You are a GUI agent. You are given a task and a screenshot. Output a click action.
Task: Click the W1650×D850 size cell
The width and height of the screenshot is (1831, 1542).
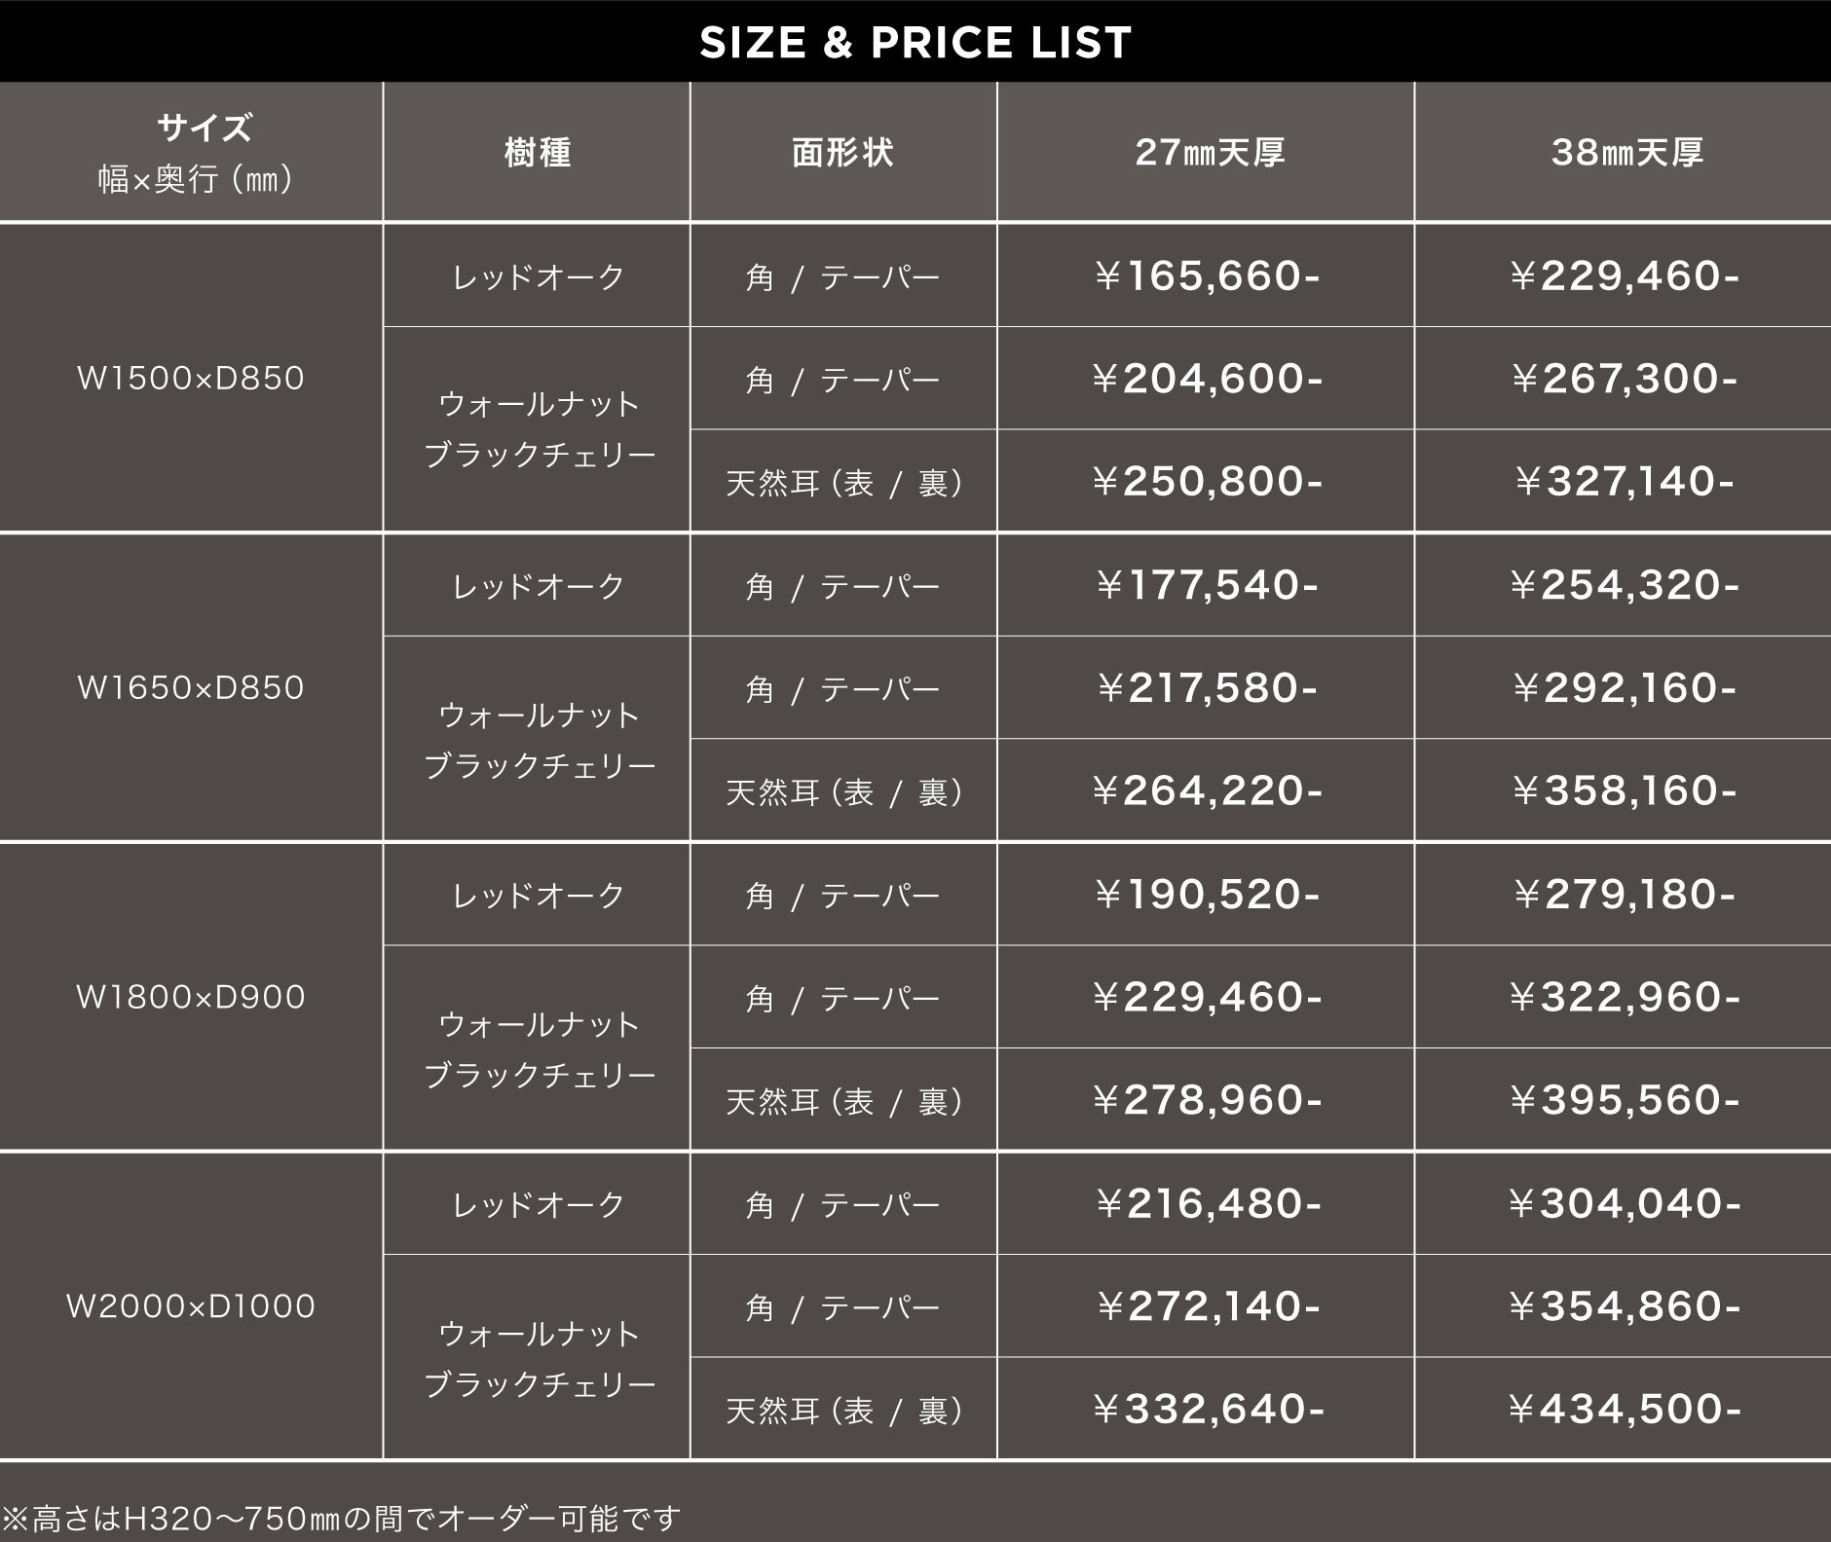(x=191, y=687)
